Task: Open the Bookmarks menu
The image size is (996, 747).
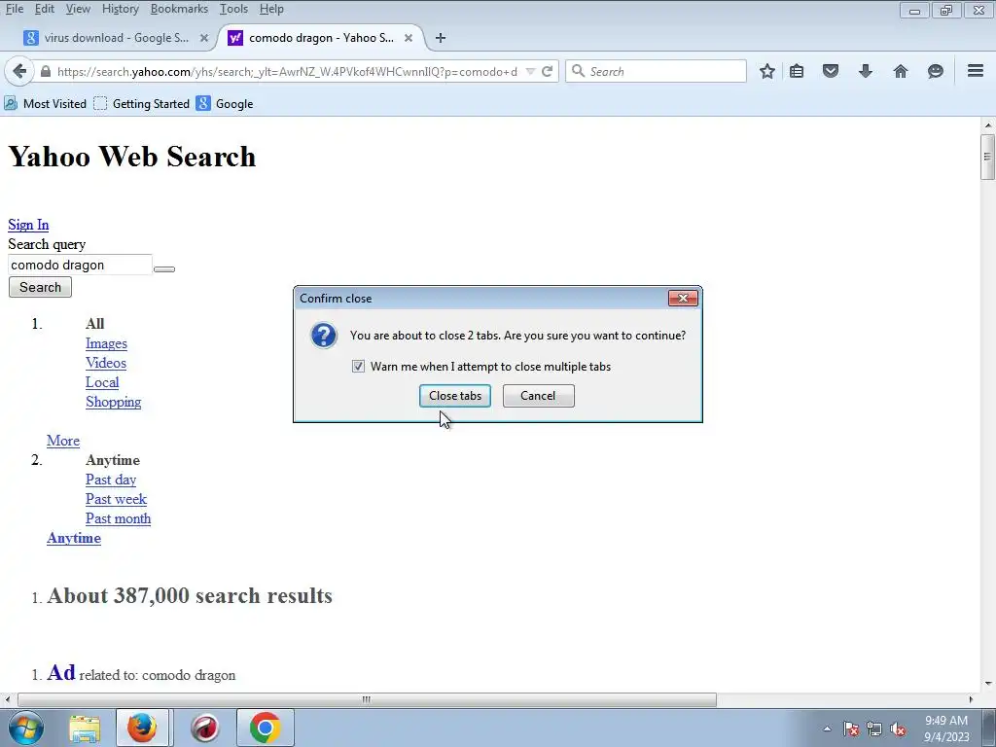Action: coord(179,9)
